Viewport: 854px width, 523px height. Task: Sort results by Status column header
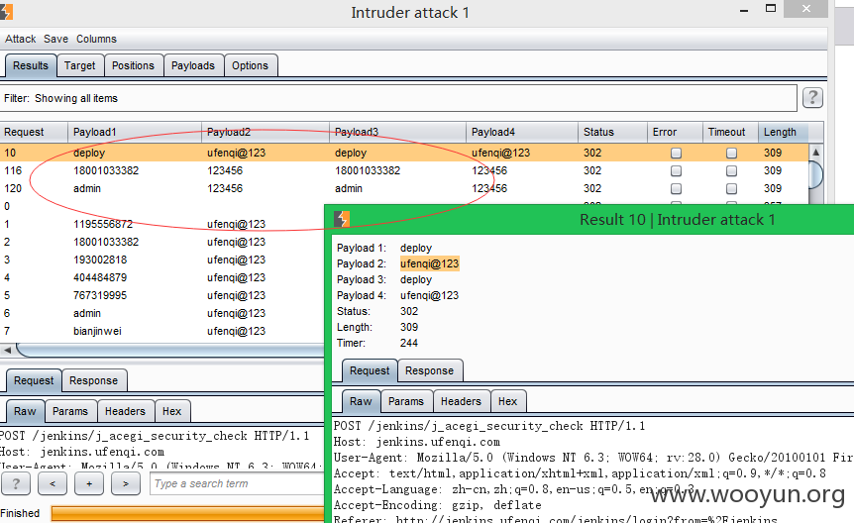(x=612, y=132)
